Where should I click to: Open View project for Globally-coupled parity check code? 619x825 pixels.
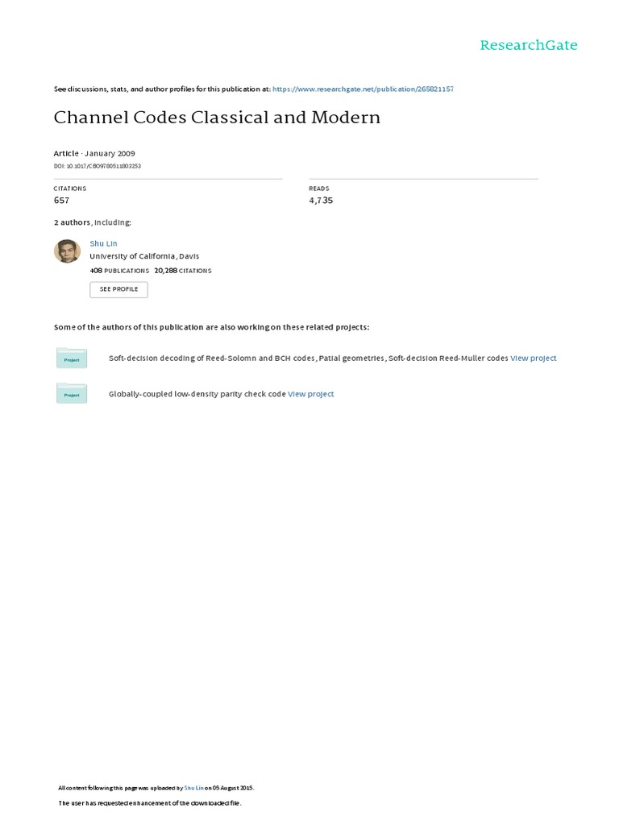311,394
